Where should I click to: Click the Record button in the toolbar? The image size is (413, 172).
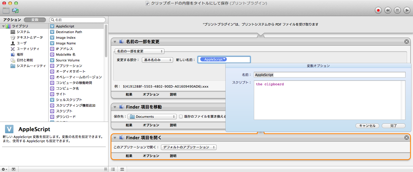(x=378, y=10)
